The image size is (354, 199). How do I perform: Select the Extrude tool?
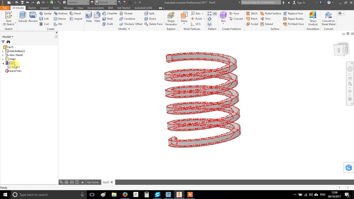23,17
